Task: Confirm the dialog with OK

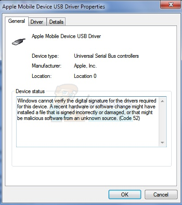Action: point(125,195)
